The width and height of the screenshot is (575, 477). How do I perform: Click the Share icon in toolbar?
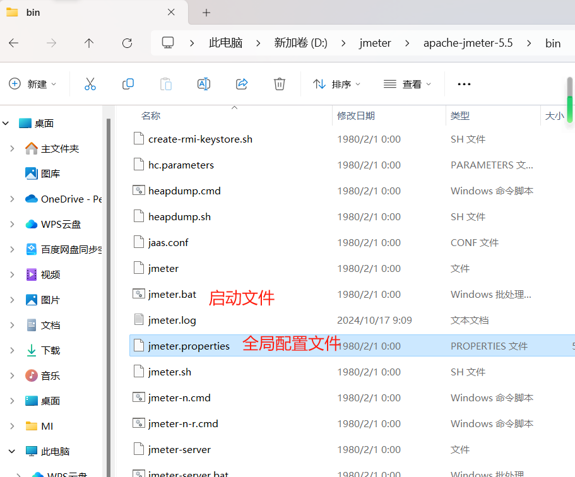[x=242, y=84]
